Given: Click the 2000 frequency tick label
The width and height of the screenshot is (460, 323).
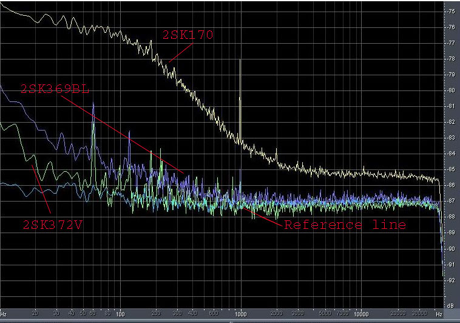Looking at the screenshot, I should click(x=277, y=313).
